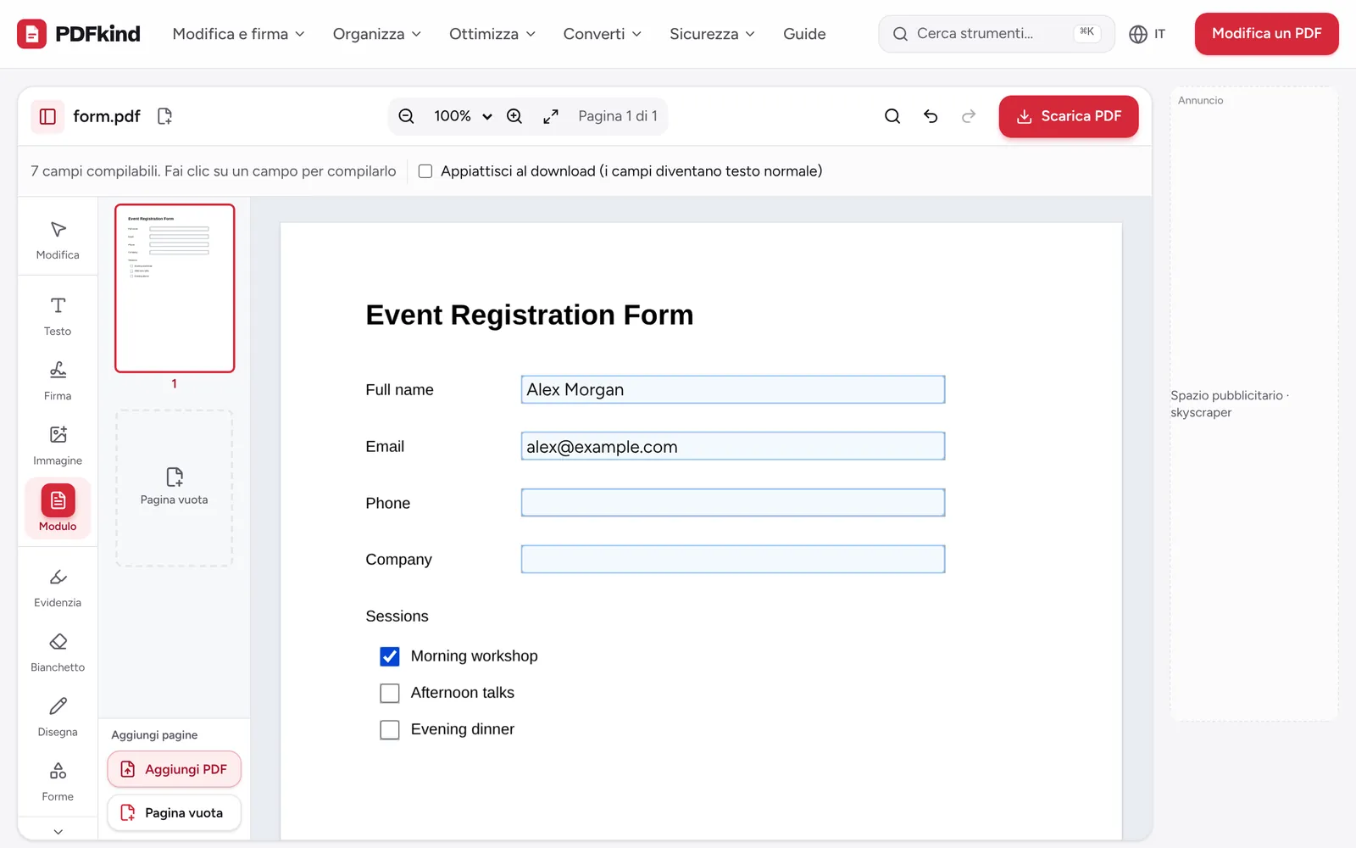The height and width of the screenshot is (848, 1356).
Task: Expand the Converti menu dropdown
Action: [x=603, y=34]
